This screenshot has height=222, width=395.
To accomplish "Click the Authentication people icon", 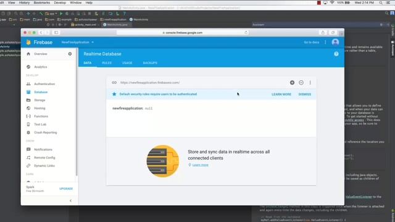I will coord(28,84).
